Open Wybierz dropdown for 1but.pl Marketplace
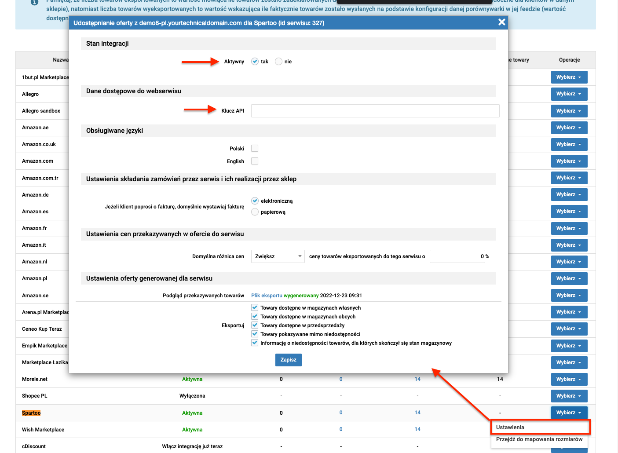The width and height of the screenshot is (618, 453). (569, 77)
